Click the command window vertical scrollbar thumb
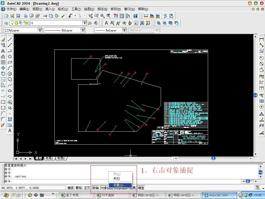265x199 pixels. [x=261, y=172]
